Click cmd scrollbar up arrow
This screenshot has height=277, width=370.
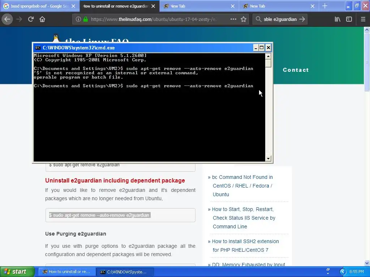268,56
